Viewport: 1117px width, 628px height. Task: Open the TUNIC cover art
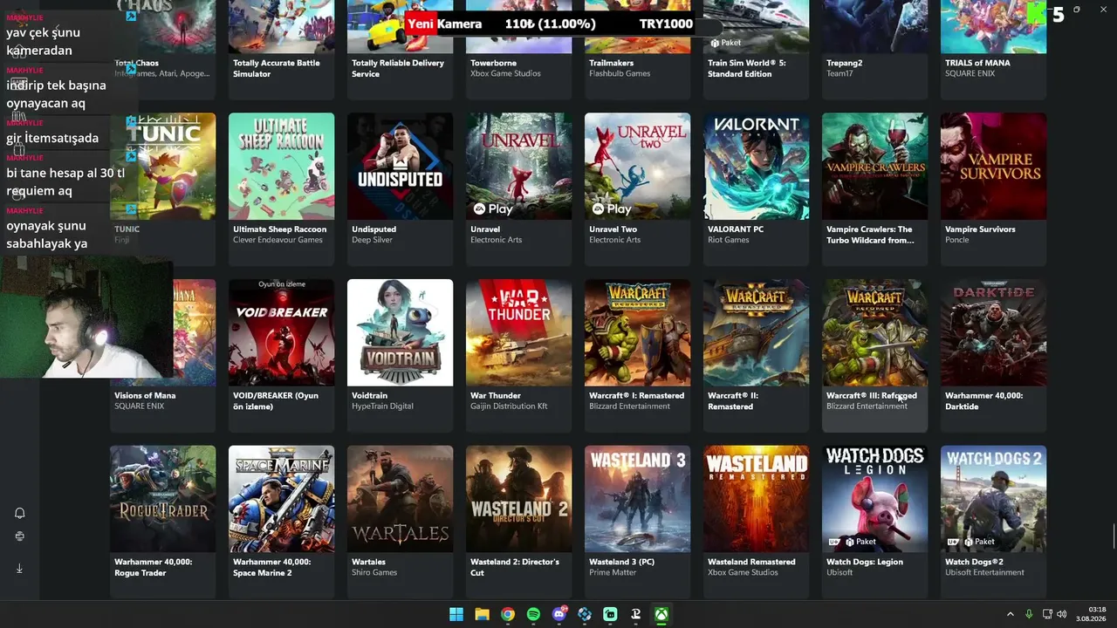tap(163, 166)
